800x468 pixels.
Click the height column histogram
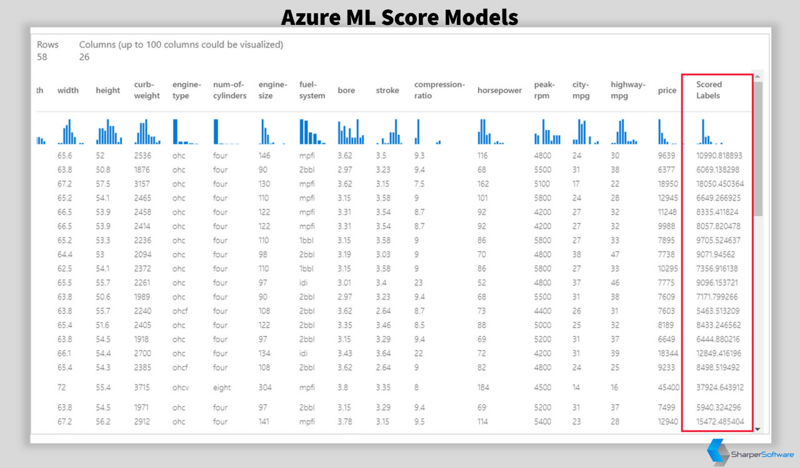(109, 132)
